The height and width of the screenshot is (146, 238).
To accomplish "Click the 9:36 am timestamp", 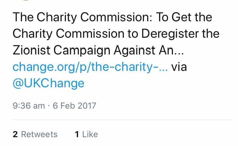I will (x=29, y=106).
